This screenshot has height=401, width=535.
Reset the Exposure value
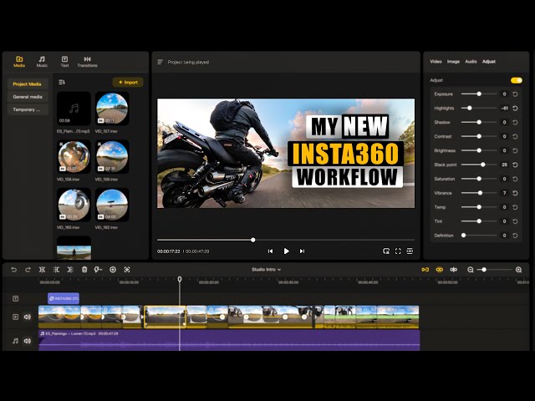515,94
